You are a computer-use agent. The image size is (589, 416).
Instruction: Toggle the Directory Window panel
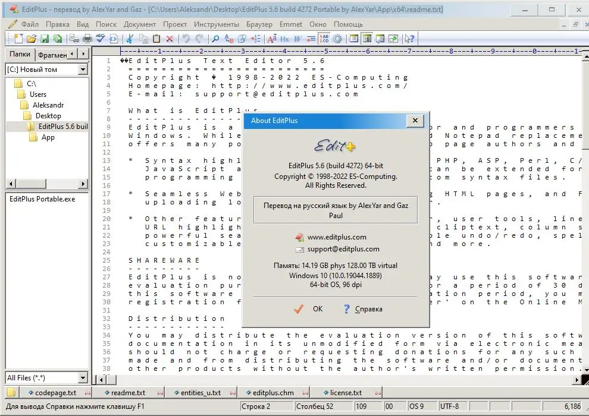point(368,39)
